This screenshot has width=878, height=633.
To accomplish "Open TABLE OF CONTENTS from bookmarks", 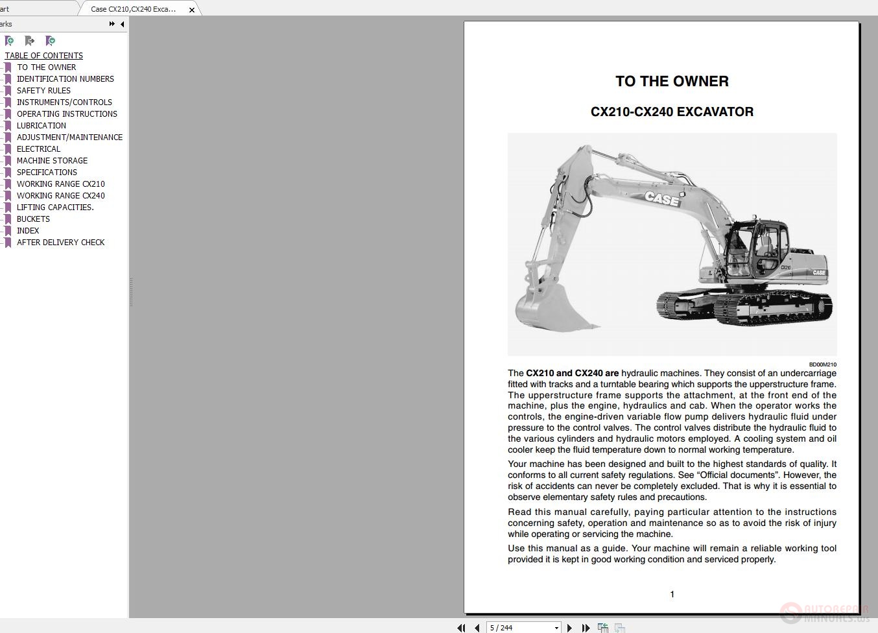I will tap(43, 55).
